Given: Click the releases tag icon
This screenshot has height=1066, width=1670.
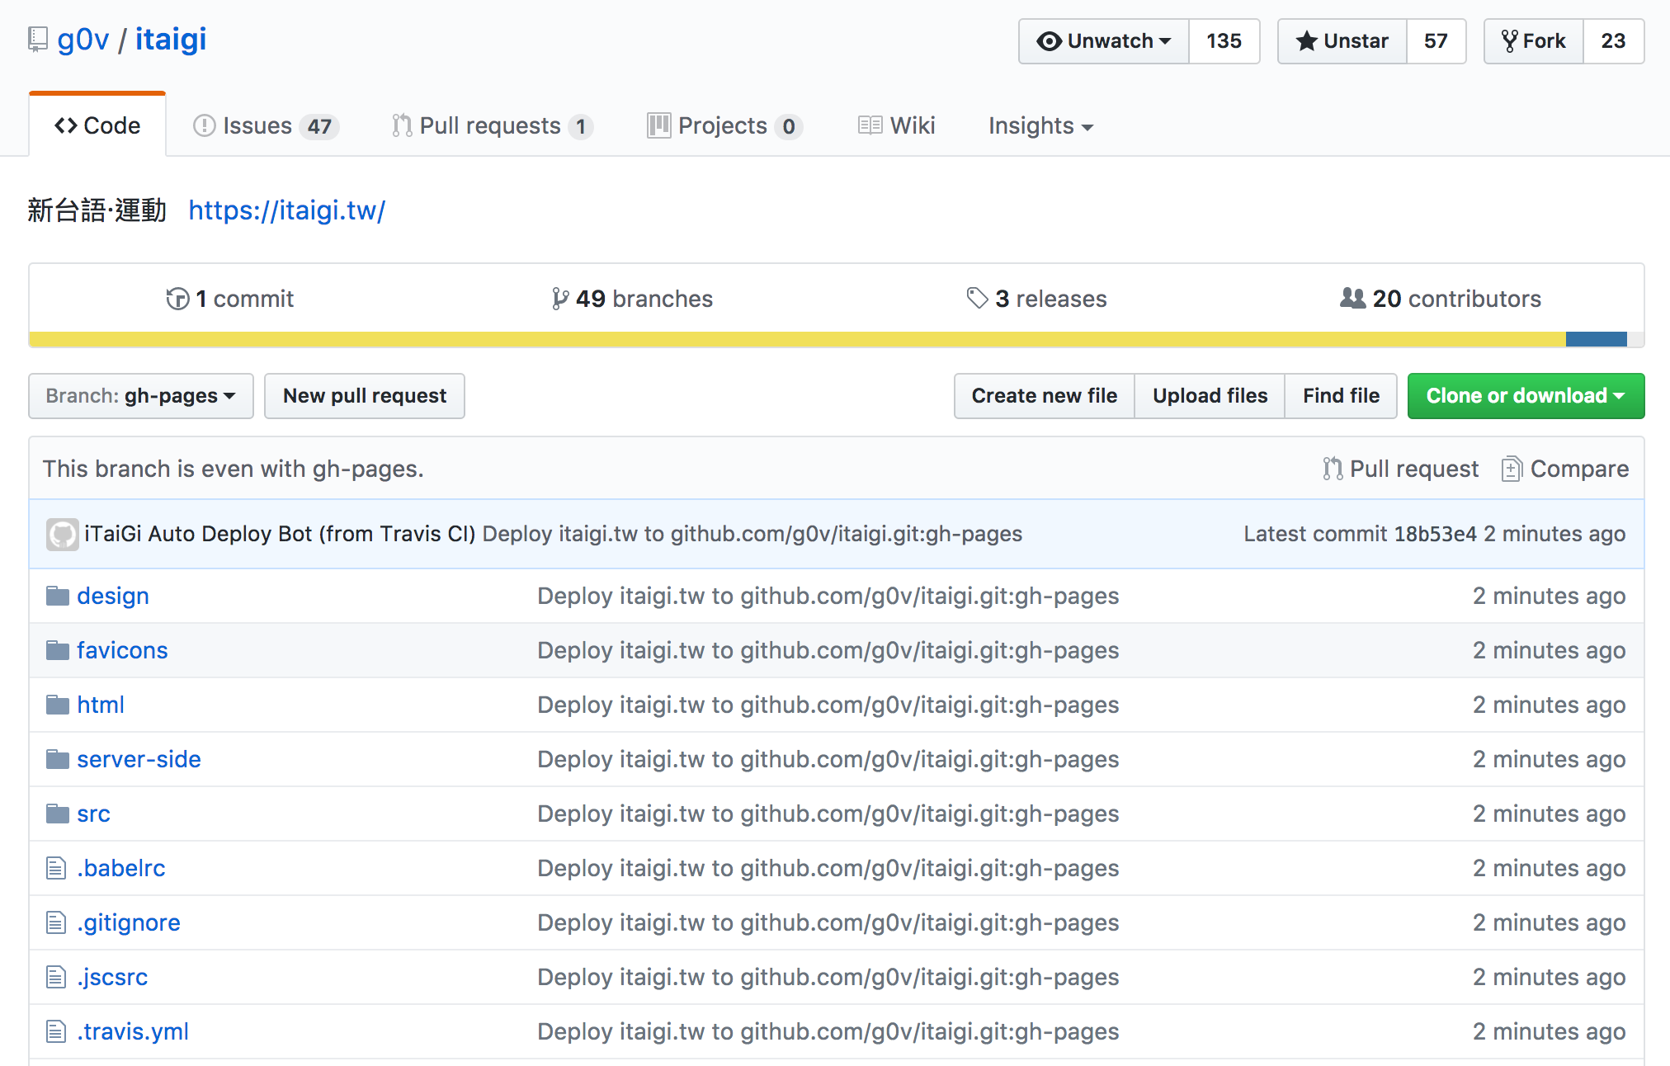Looking at the screenshot, I should point(977,298).
